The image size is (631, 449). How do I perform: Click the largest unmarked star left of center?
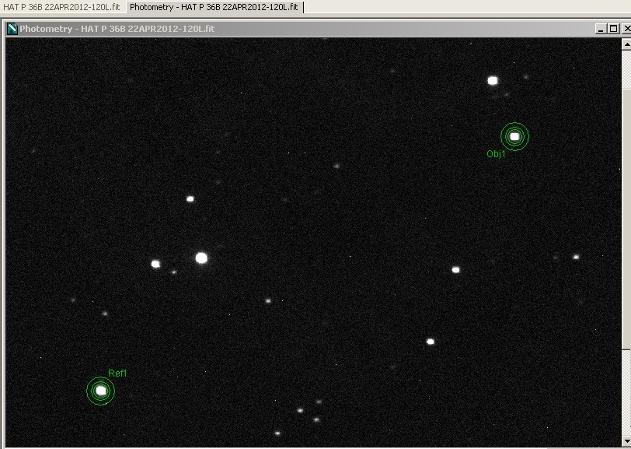pyautogui.click(x=201, y=258)
